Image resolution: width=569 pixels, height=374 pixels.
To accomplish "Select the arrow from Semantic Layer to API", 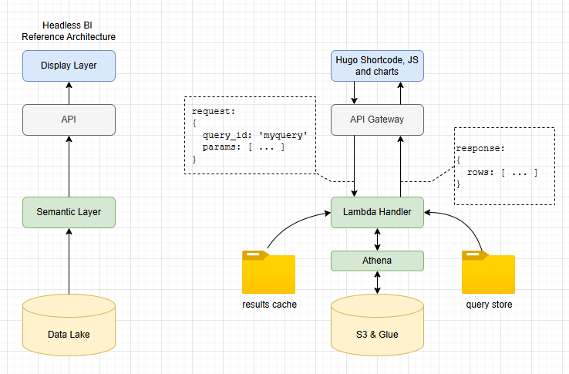I will click(x=69, y=166).
